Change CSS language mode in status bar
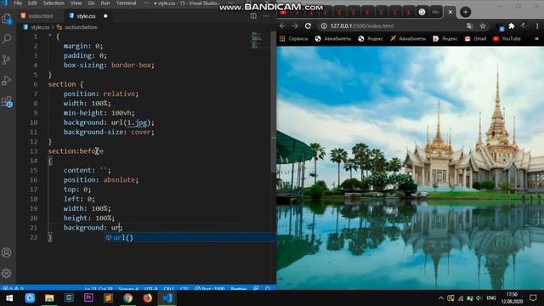 click(184, 288)
